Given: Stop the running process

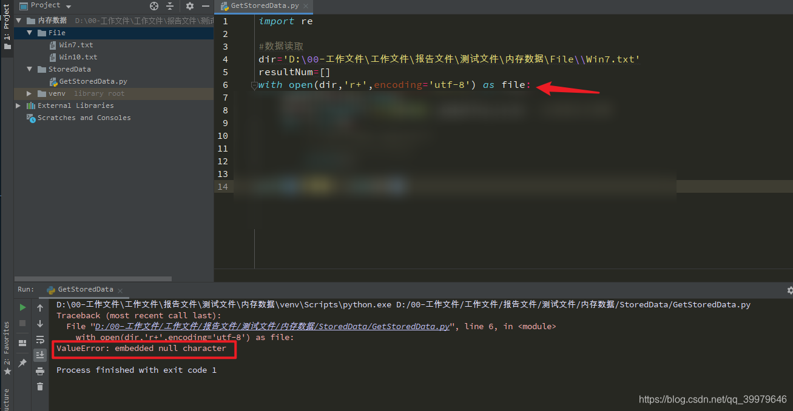Looking at the screenshot, I should pos(22,321).
